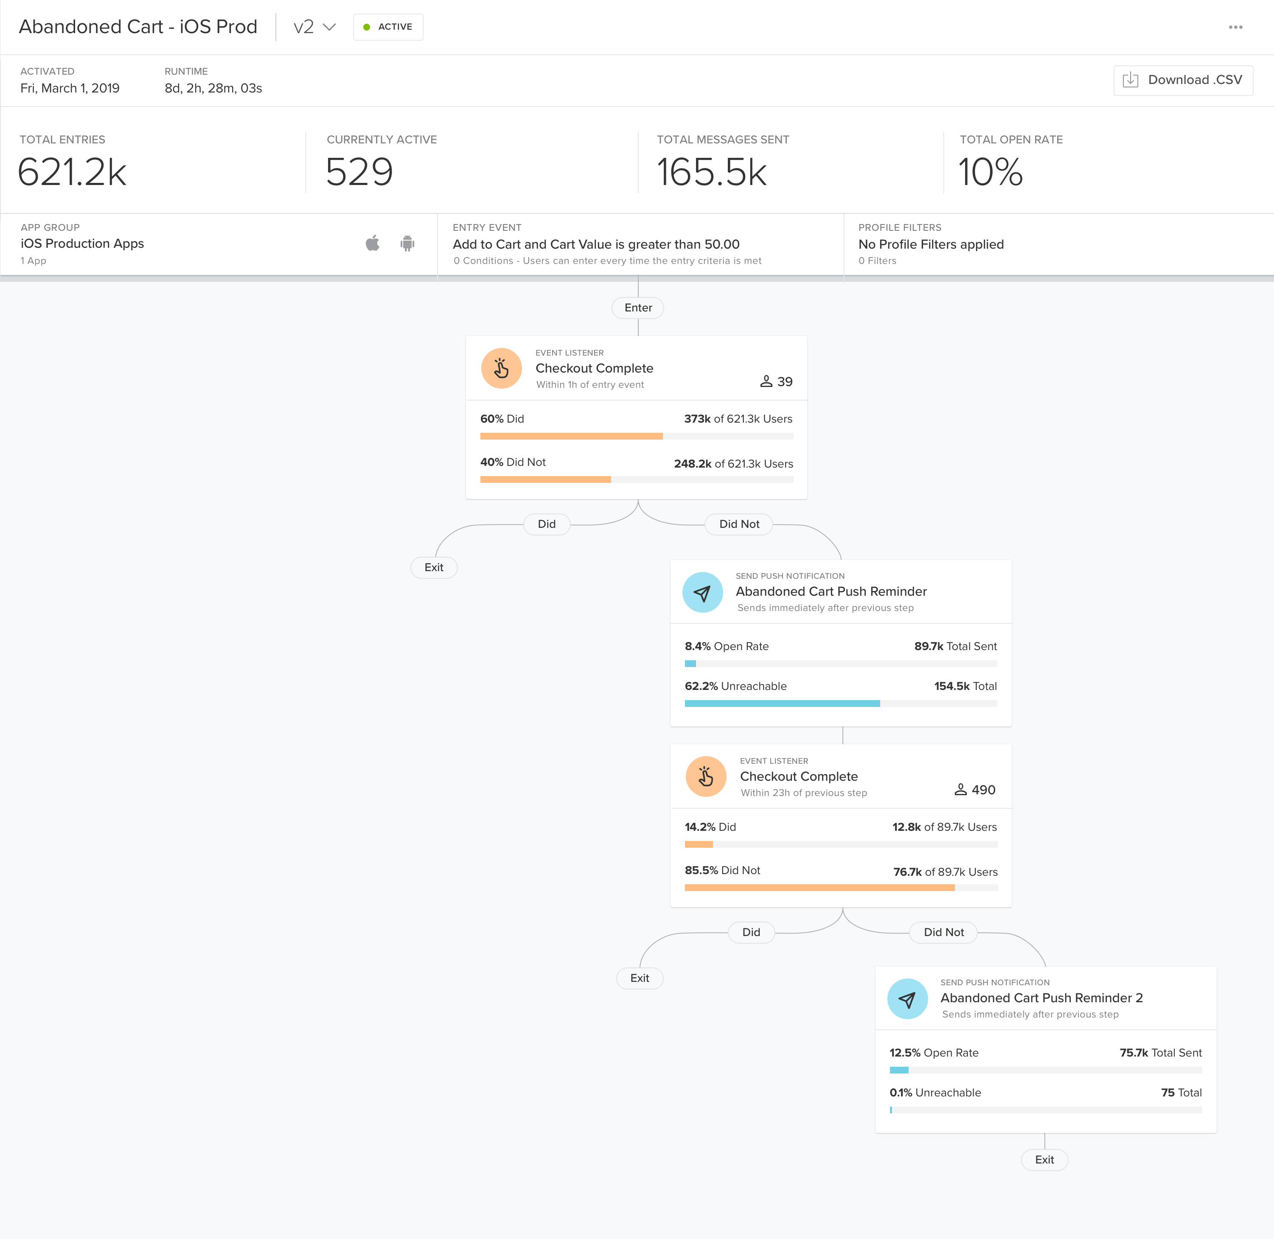Click the ACTIVE status badge

[388, 27]
